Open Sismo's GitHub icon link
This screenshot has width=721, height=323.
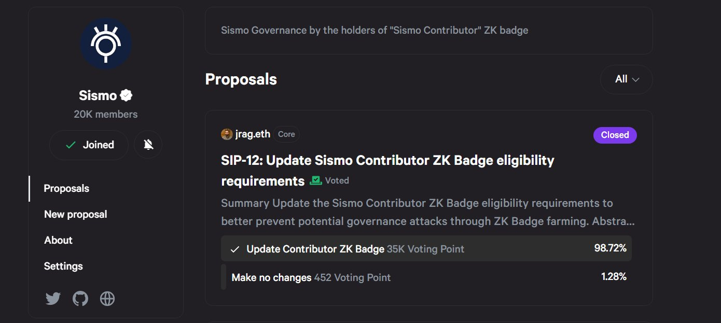(x=80, y=299)
